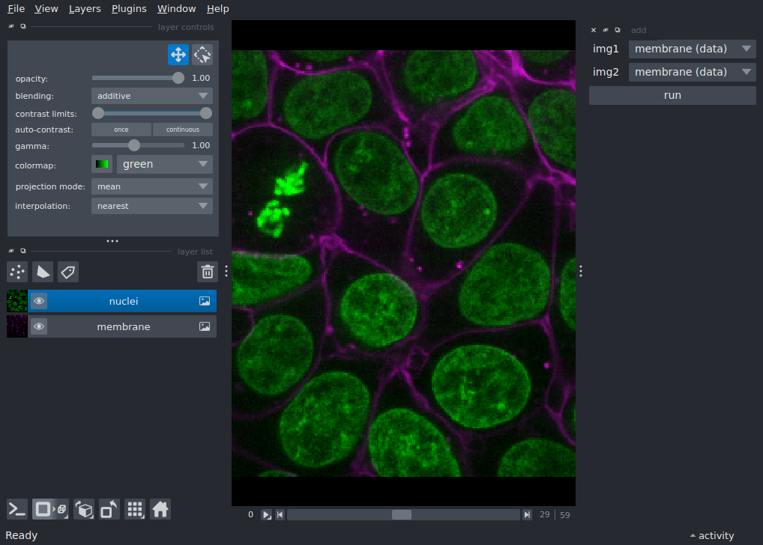This screenshot has width=763, height=545.
Task: Hide the nuclei layer via eye icon
Action: click(x=39, y=301)
